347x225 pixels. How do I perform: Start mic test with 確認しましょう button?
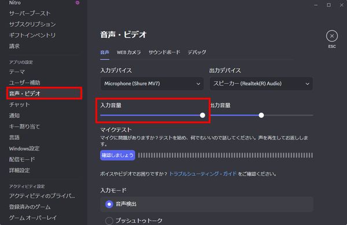[x=117, y=155]
